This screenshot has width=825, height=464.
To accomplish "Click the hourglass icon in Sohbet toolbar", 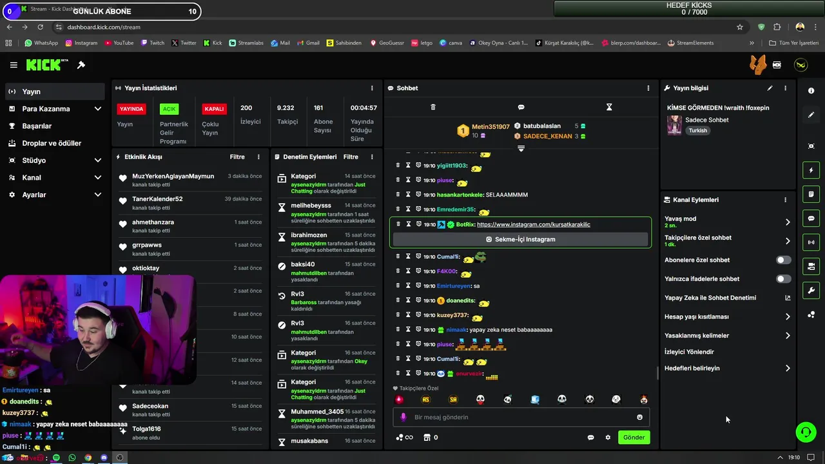I will (x=609, y=107).
